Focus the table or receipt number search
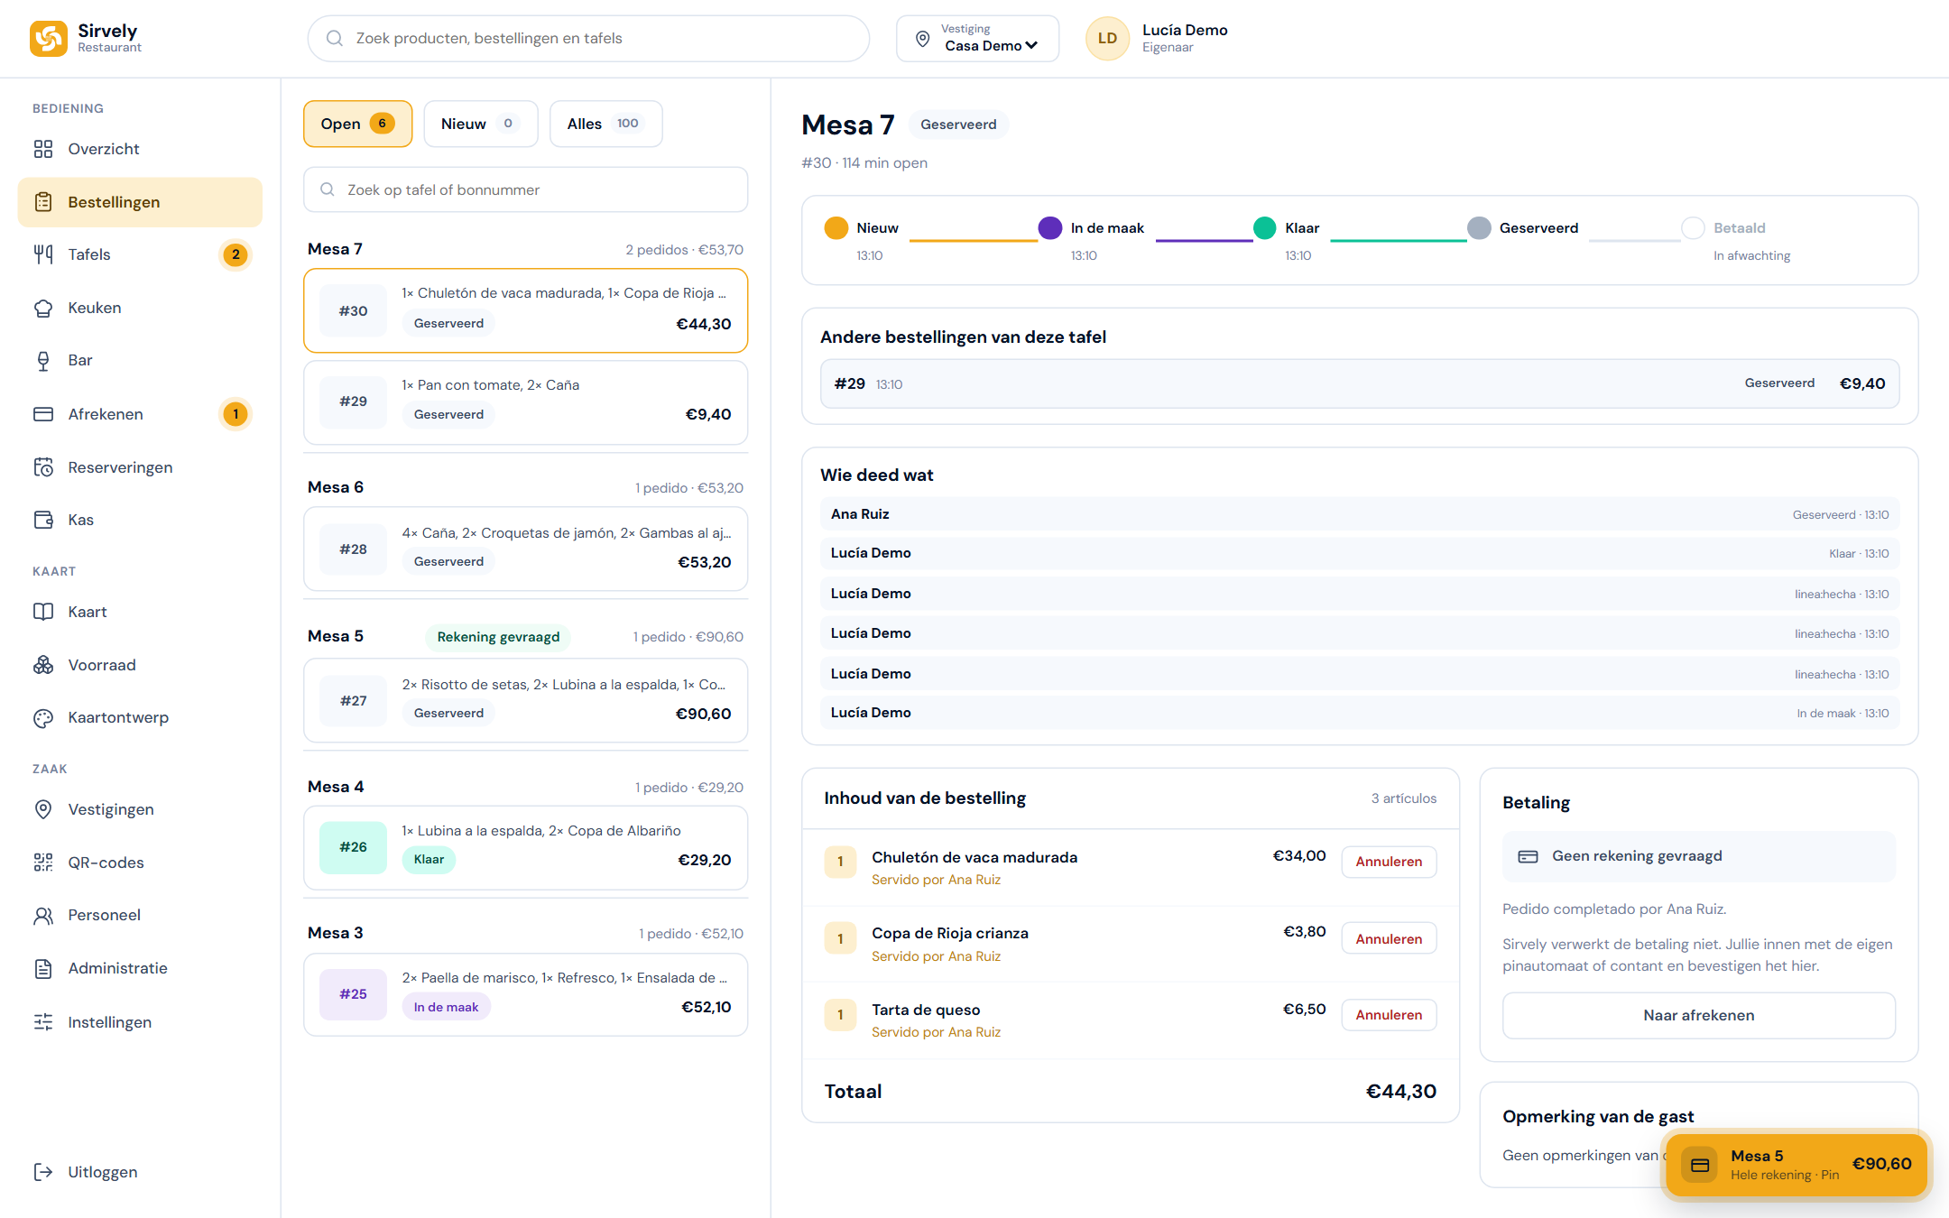The width and height of the screenshot is (1949, 1218). (x=526, y=189)
